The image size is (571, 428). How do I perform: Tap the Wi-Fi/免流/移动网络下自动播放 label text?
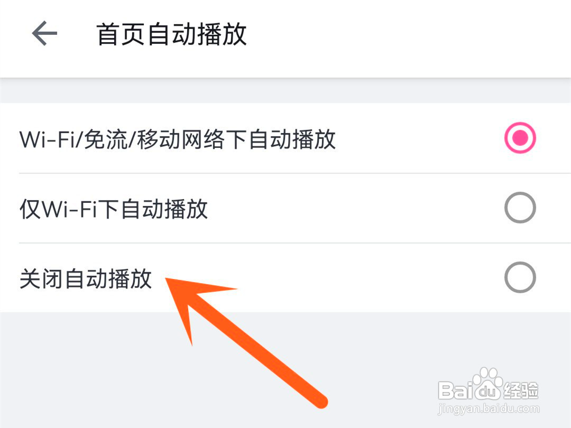177,139
